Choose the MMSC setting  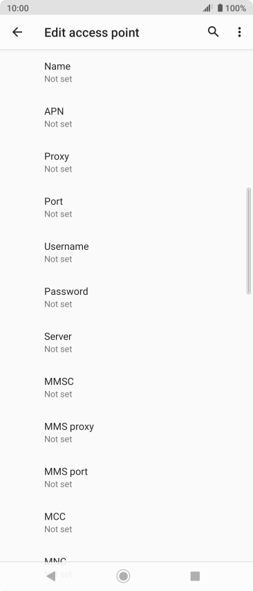126,388
